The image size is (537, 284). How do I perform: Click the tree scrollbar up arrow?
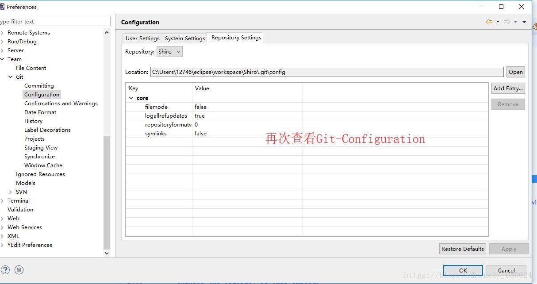pyautogui.click(x=107, y=32)
